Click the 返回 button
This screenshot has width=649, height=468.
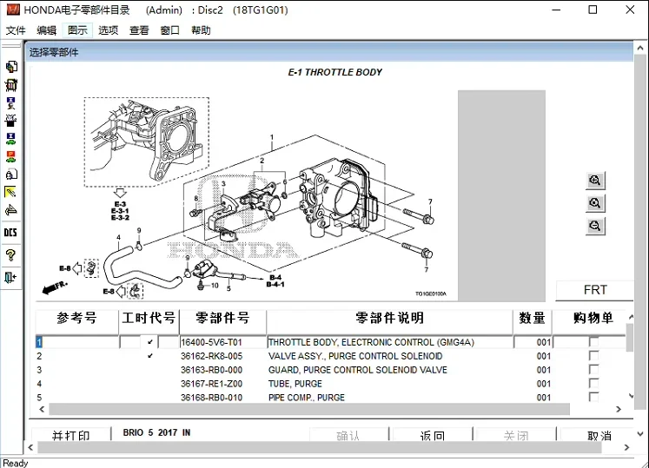[x=432, y=434]
